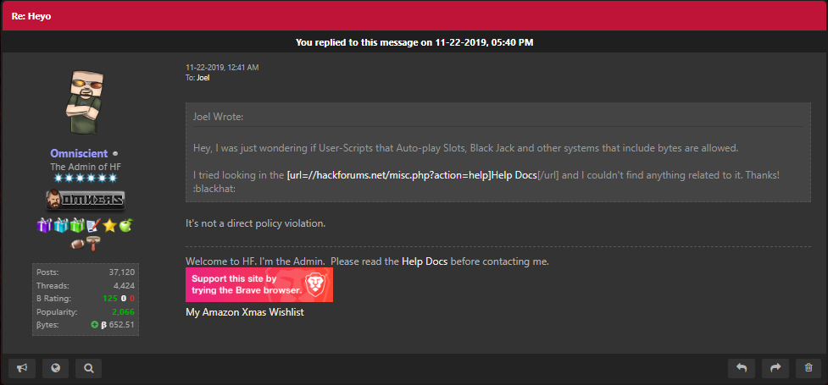Screen dimensions: 828x385
Task: Open the quoted Help Docs URL link
Action: [x=412, y=176]
